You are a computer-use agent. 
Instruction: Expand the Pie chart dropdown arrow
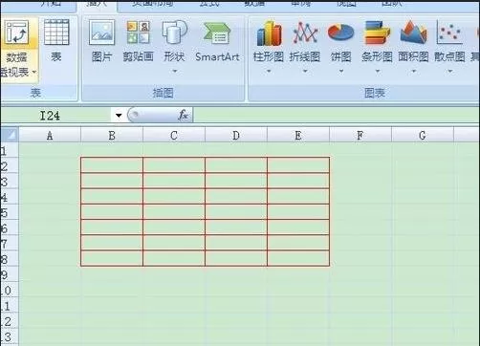(x=341, y=72)
